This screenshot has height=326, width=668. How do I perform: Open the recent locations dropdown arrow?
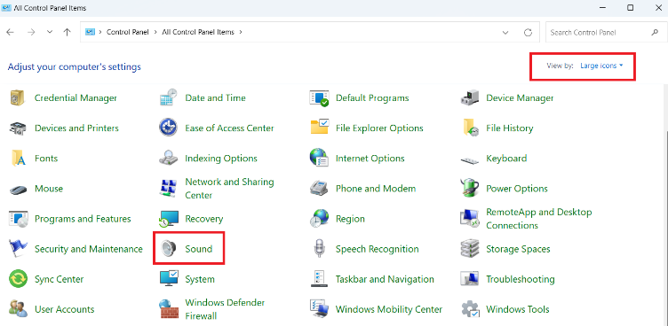point(50,32)
